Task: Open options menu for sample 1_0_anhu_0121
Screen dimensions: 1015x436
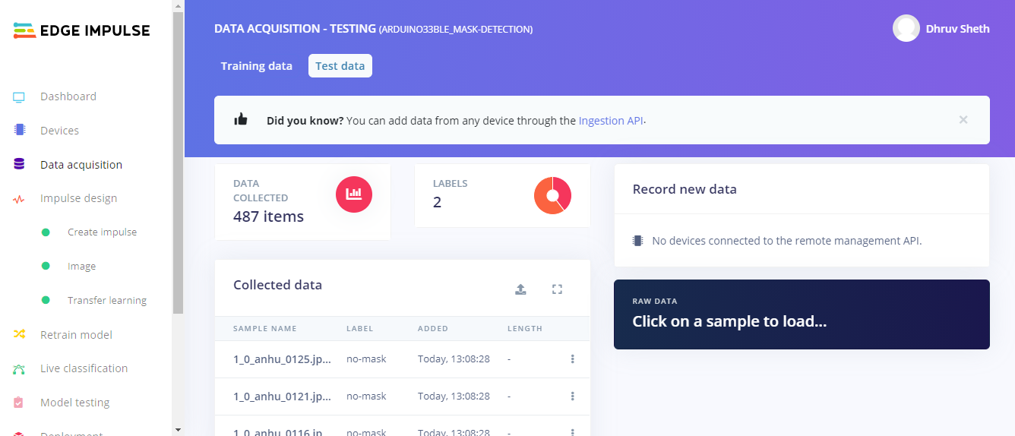Action: pyautogui.click(x=572, y=397)
